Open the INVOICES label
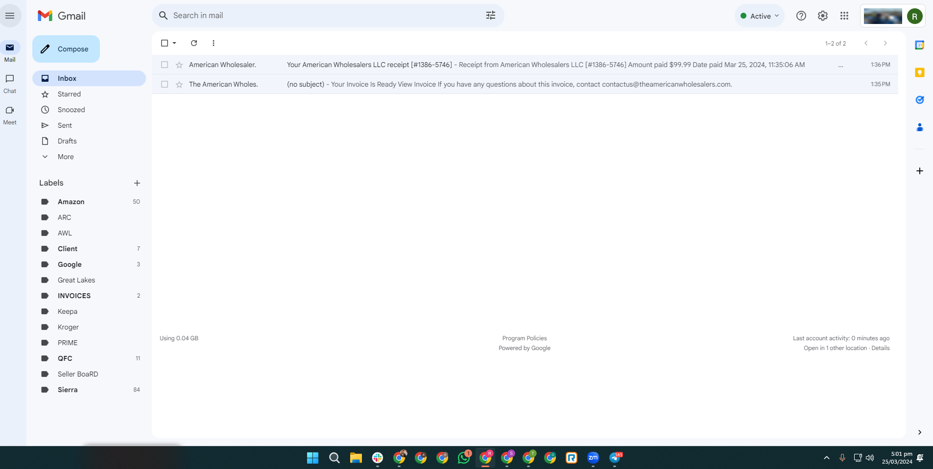The height and width of the screenshot is (469, 933). pyautogui.click(x=89, y=296)
